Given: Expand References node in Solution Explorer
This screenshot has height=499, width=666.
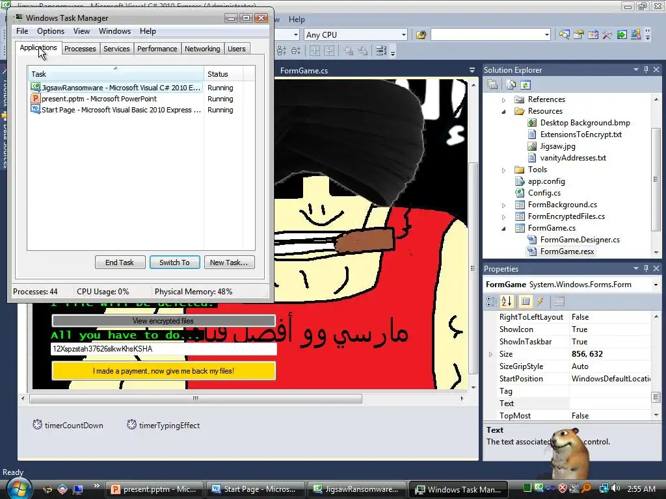Looking at the screenshot, I should click(x=504, y=100).
